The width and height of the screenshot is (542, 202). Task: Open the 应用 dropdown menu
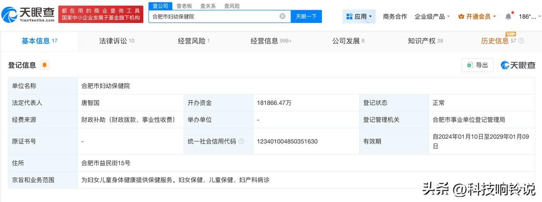[359, 17]
